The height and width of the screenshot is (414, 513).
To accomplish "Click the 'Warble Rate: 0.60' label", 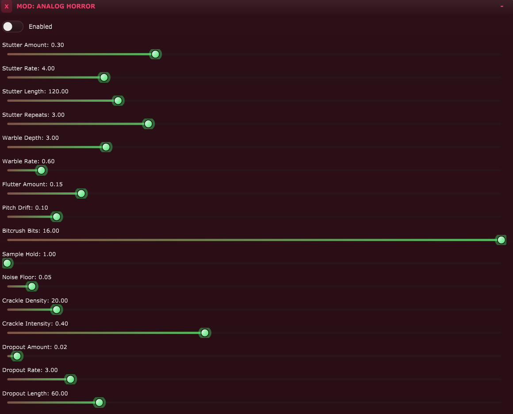I will point(28,161).
